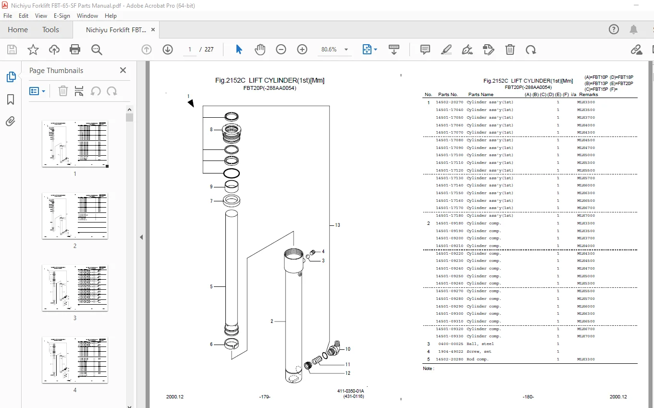Click the scrolling mode icon in toolbar
654x408 pixels.
(x=394, y=49)
